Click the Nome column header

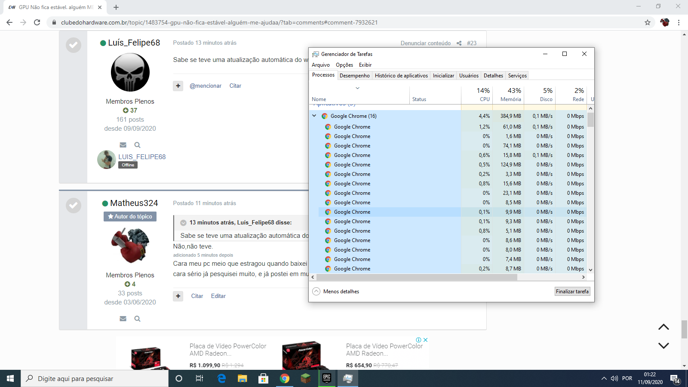[x=359, y=95]
